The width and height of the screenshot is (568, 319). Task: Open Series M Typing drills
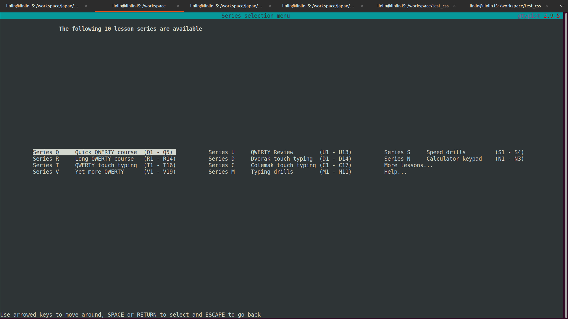coord(280,172)
